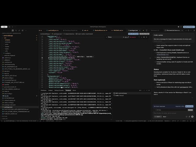
Task: Open the Source Control view icon
Action: 19,30
